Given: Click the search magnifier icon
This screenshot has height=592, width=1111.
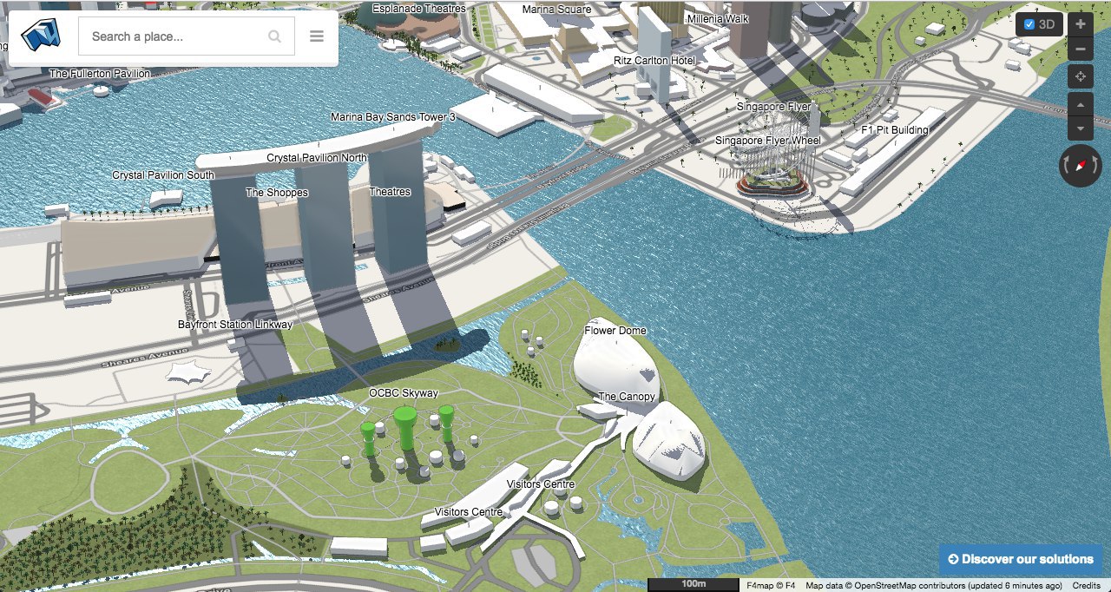Looking at the screenshot, I should [274, 36].
